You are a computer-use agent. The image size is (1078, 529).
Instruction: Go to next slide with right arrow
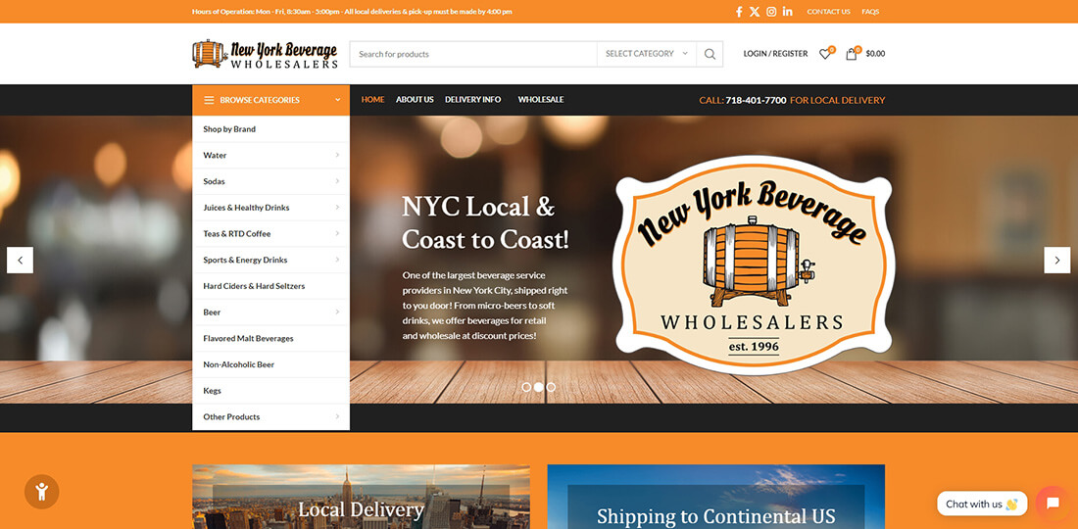click(1056, 261)
